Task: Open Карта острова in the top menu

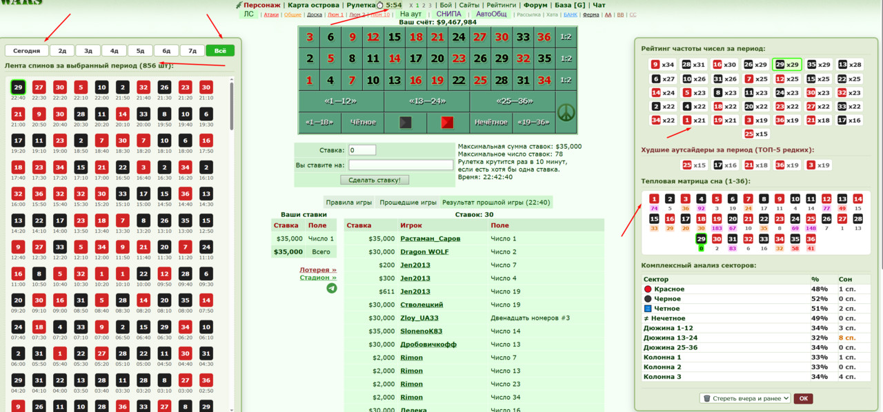Action: 314,5
